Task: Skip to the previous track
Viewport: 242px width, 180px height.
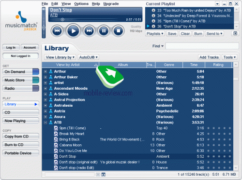Action: coord(57,30)
